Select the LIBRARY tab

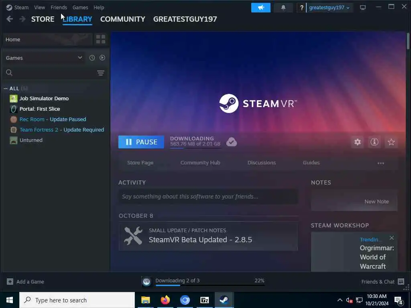point(77,19)
